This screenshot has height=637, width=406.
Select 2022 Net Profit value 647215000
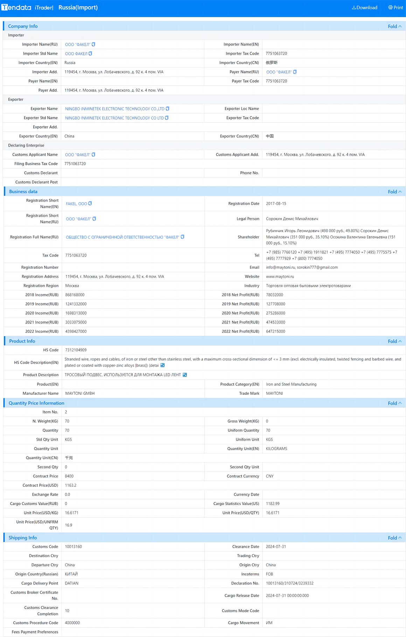pyautogui.click(x=276, y=331)
